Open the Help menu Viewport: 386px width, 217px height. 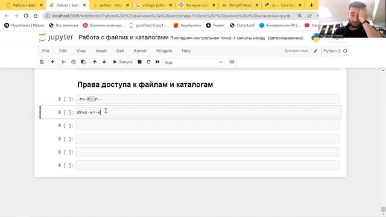point(186,51)
